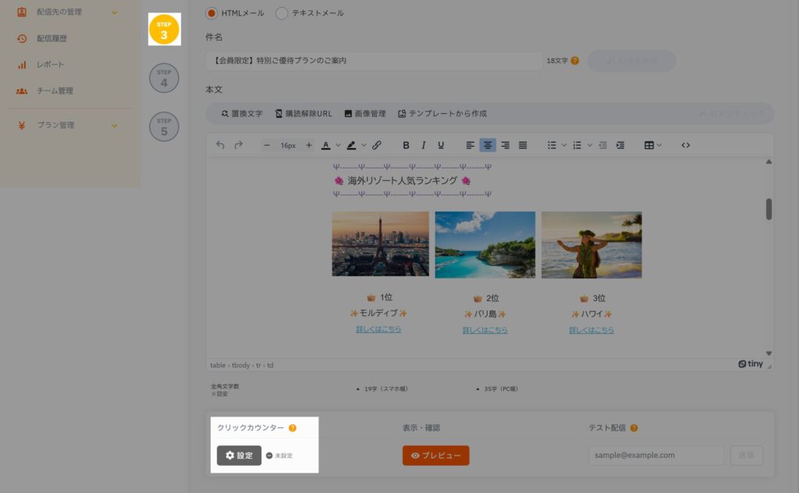Toggle underline formatting
Viewport: 799px width, 493px height.
pyautogui.click(x=441, y=145)
